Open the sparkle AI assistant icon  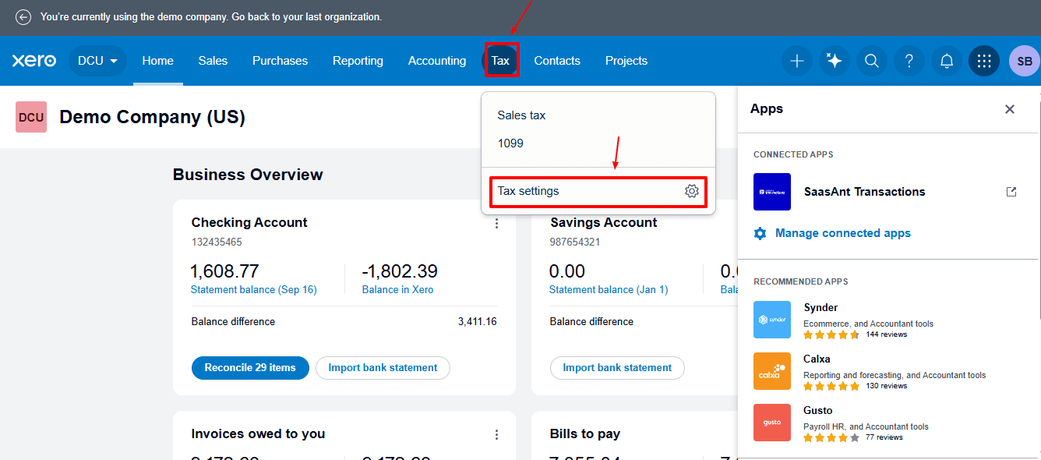tap(834, 61)
